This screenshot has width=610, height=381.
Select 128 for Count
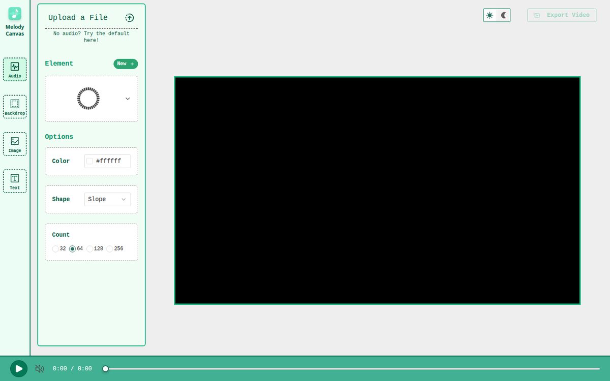(x=89, y=249)
